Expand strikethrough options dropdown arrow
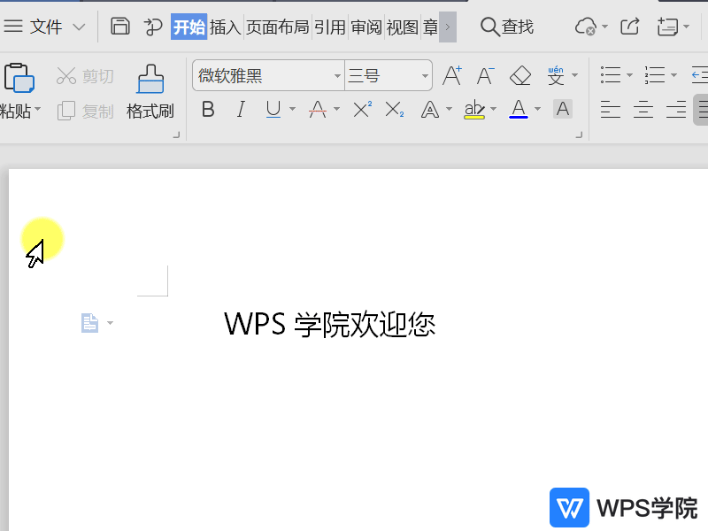The height and width of the screenshot is (531, 708). (336, 109)
